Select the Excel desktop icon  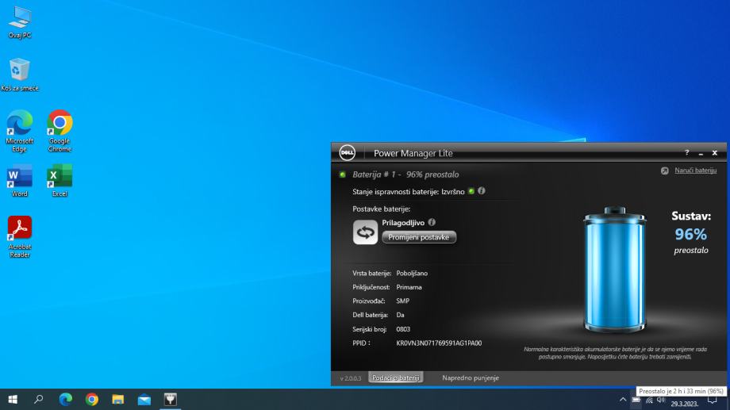click(60, 180)
